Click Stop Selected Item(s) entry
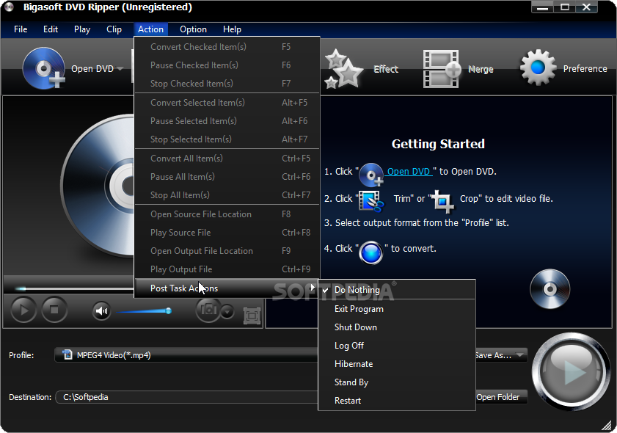Screen dimensions: 617x433 point(227,139)
